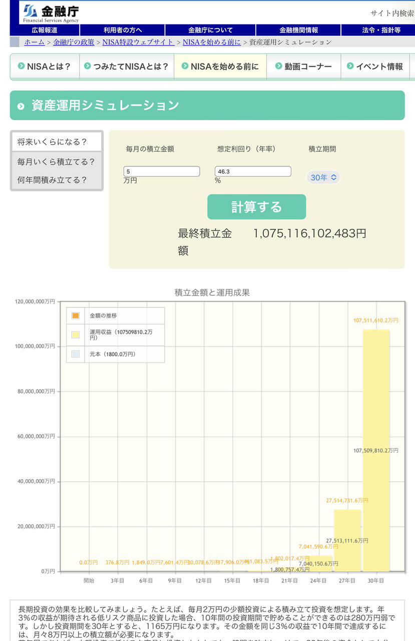Click the result value 1,075,116,102,483円
Screen dimensions: 415x641
pyautogui.click(x=309, y=233)
